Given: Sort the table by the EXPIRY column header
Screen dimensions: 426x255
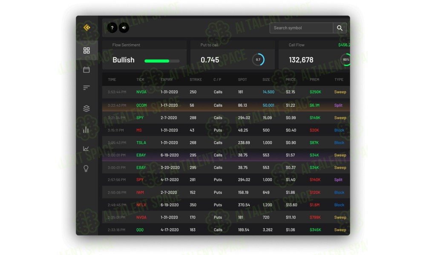Looking at the screenshot, I should pyautogui.click(x=167, y=79).
